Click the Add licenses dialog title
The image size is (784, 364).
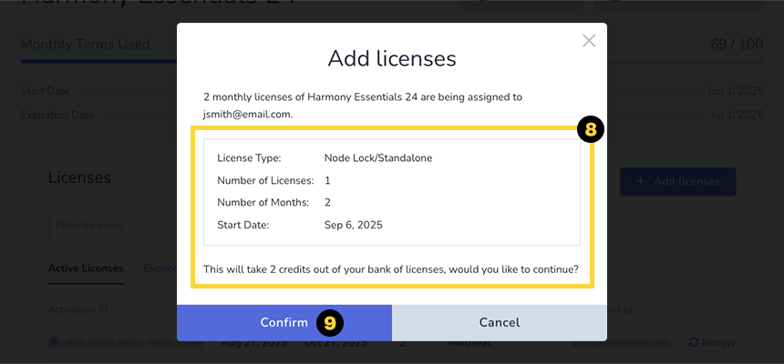[391, 59]
